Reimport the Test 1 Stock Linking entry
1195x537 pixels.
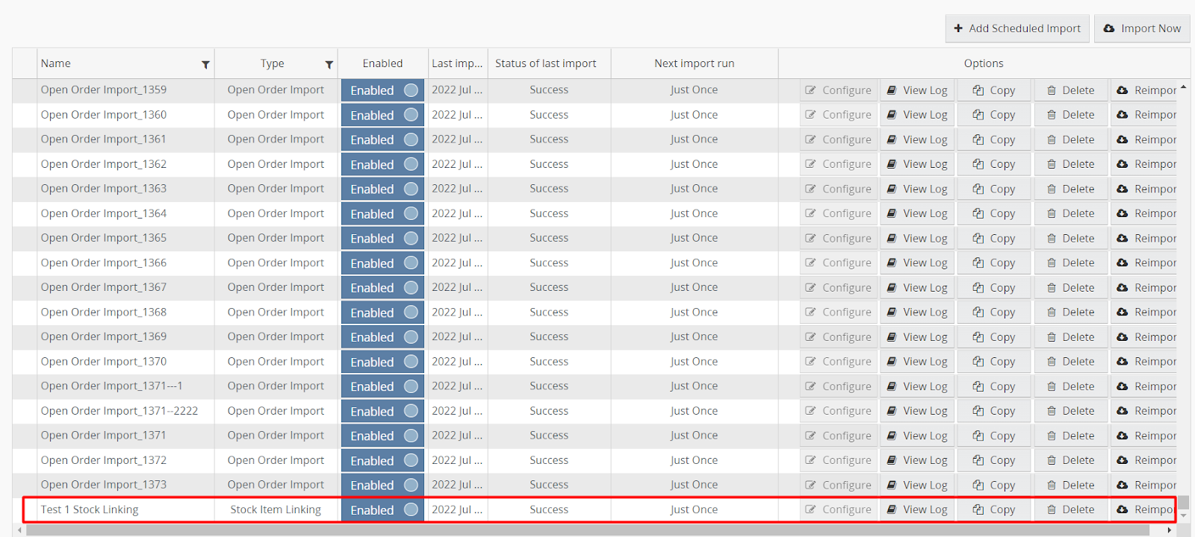click(1144, 510)
